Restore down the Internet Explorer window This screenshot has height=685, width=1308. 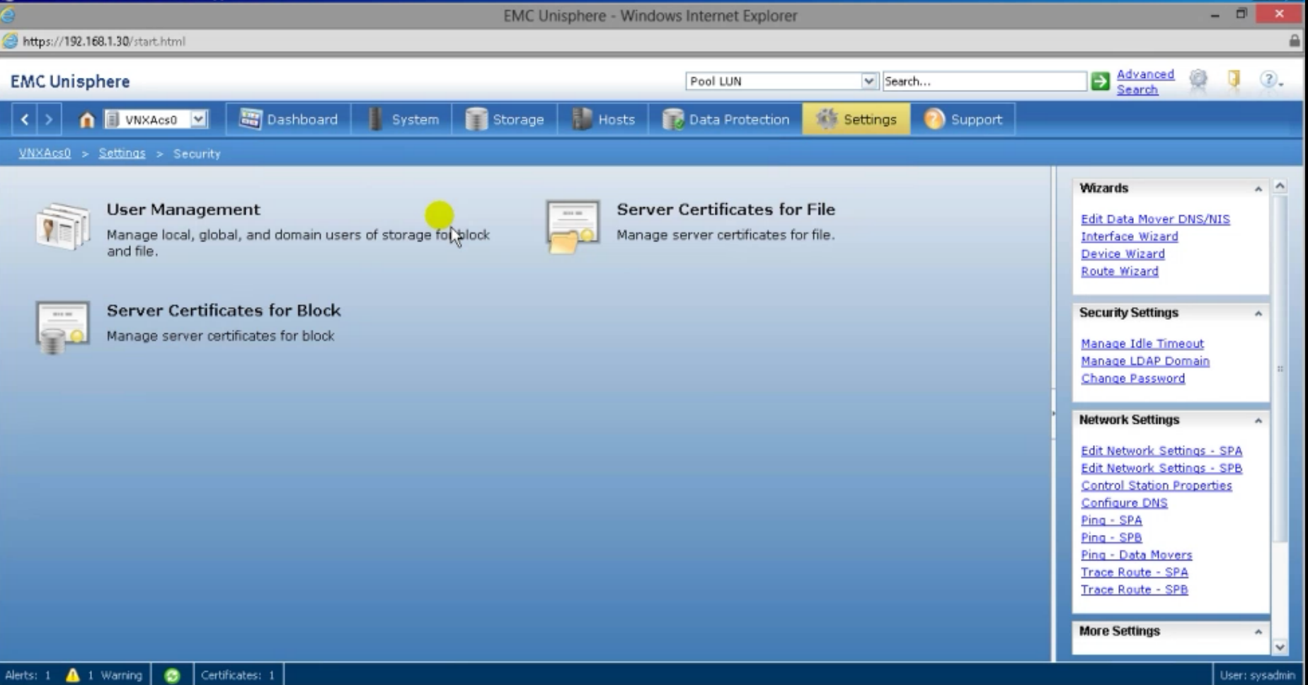[x=1241, y=15]
